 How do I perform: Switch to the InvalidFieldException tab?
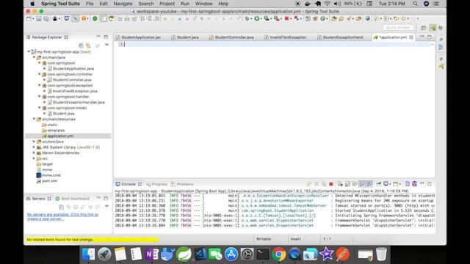point(285,37)
